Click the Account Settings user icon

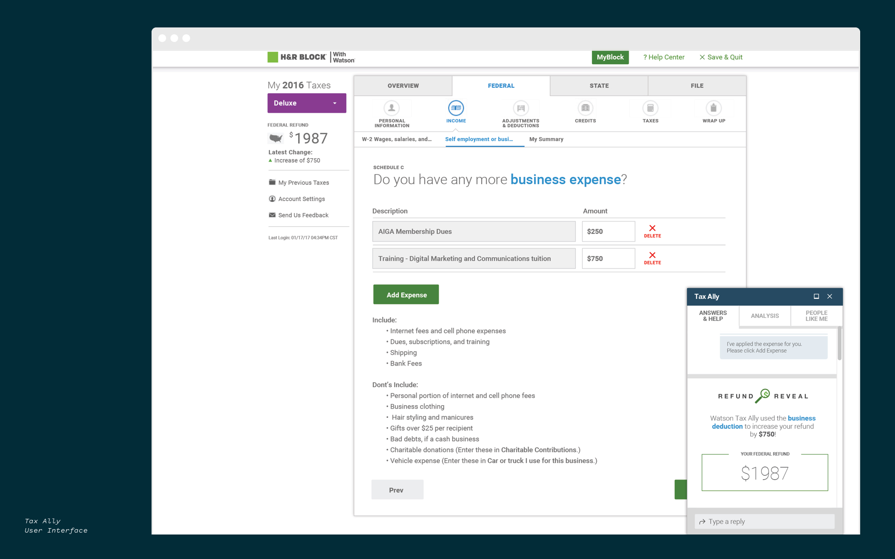pyautogui.click(x=272, y=198)
